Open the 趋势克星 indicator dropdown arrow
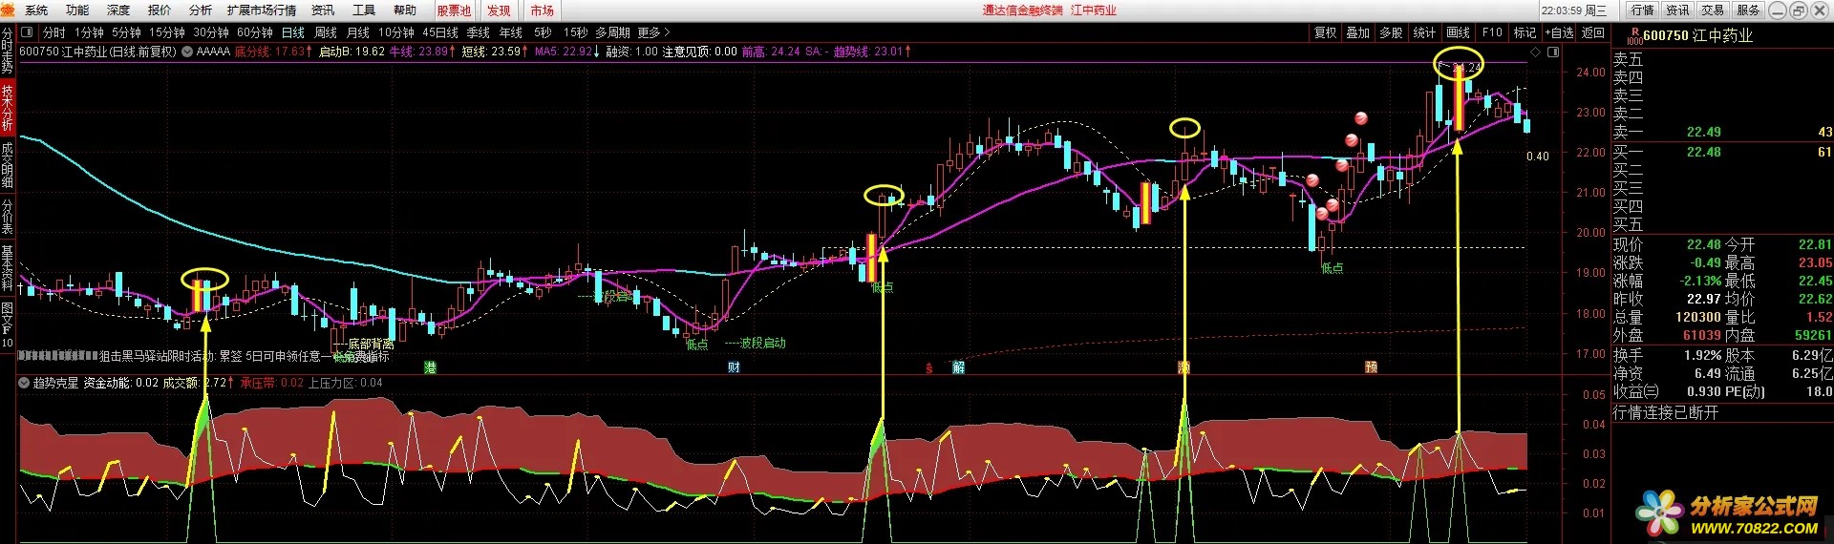 pos(25,383)
